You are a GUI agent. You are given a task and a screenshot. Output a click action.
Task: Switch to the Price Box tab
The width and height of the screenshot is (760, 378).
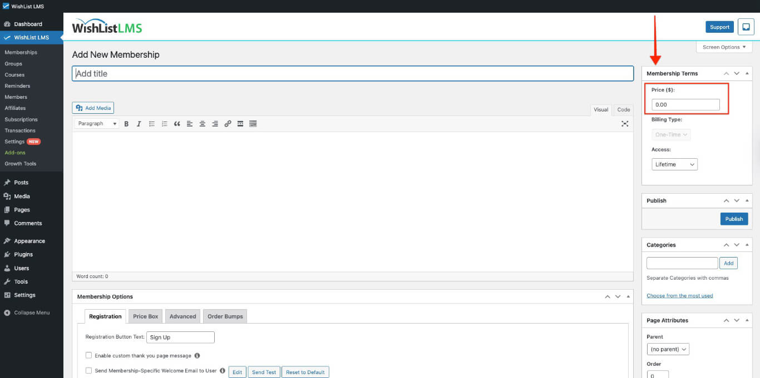pos(145,316)
